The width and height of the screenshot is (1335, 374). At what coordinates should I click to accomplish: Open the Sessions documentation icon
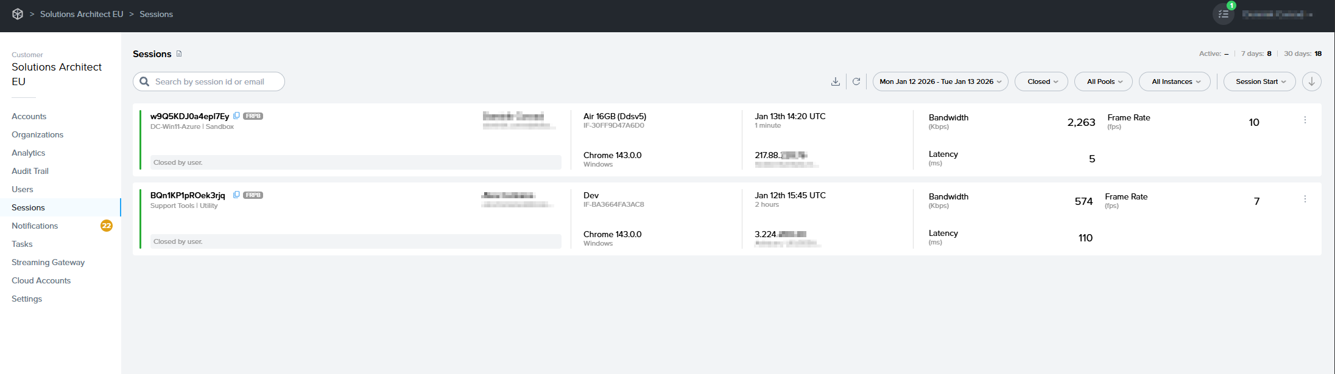pyautogui.click(x=179, y=54)
